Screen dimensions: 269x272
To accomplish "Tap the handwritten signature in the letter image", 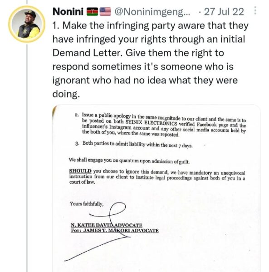I will point(97,232).
